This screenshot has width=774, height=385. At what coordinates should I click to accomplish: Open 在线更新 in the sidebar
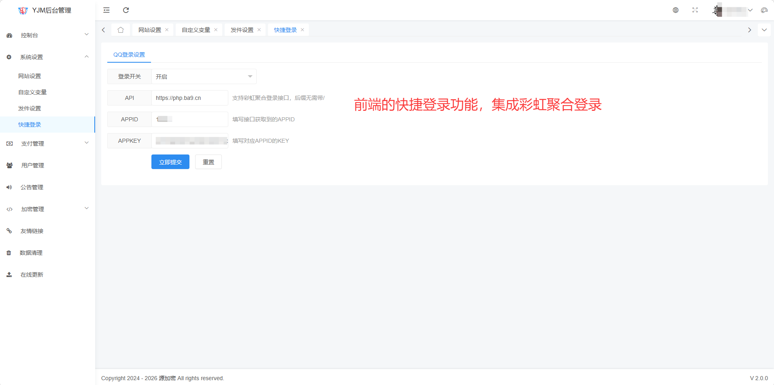(x=32, y=275)
